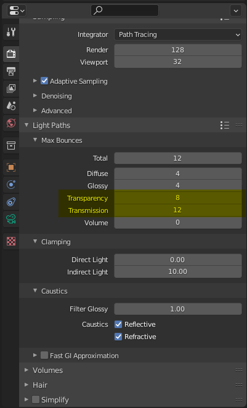Collapse the Clamping subpanel
Viewport: 247px width, 408px height.
coord(35,241)
